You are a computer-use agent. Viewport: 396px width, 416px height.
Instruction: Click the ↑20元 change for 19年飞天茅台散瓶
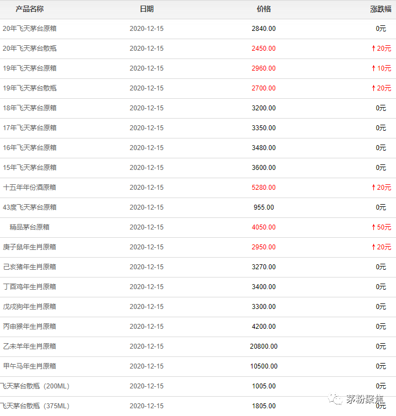pyautogui.click(x=382, y=88)
